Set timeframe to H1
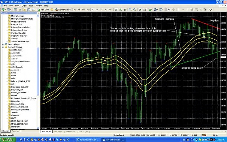The width and height of the screenshot is (227, 142). pyautogui.click(x=93, y=10)
